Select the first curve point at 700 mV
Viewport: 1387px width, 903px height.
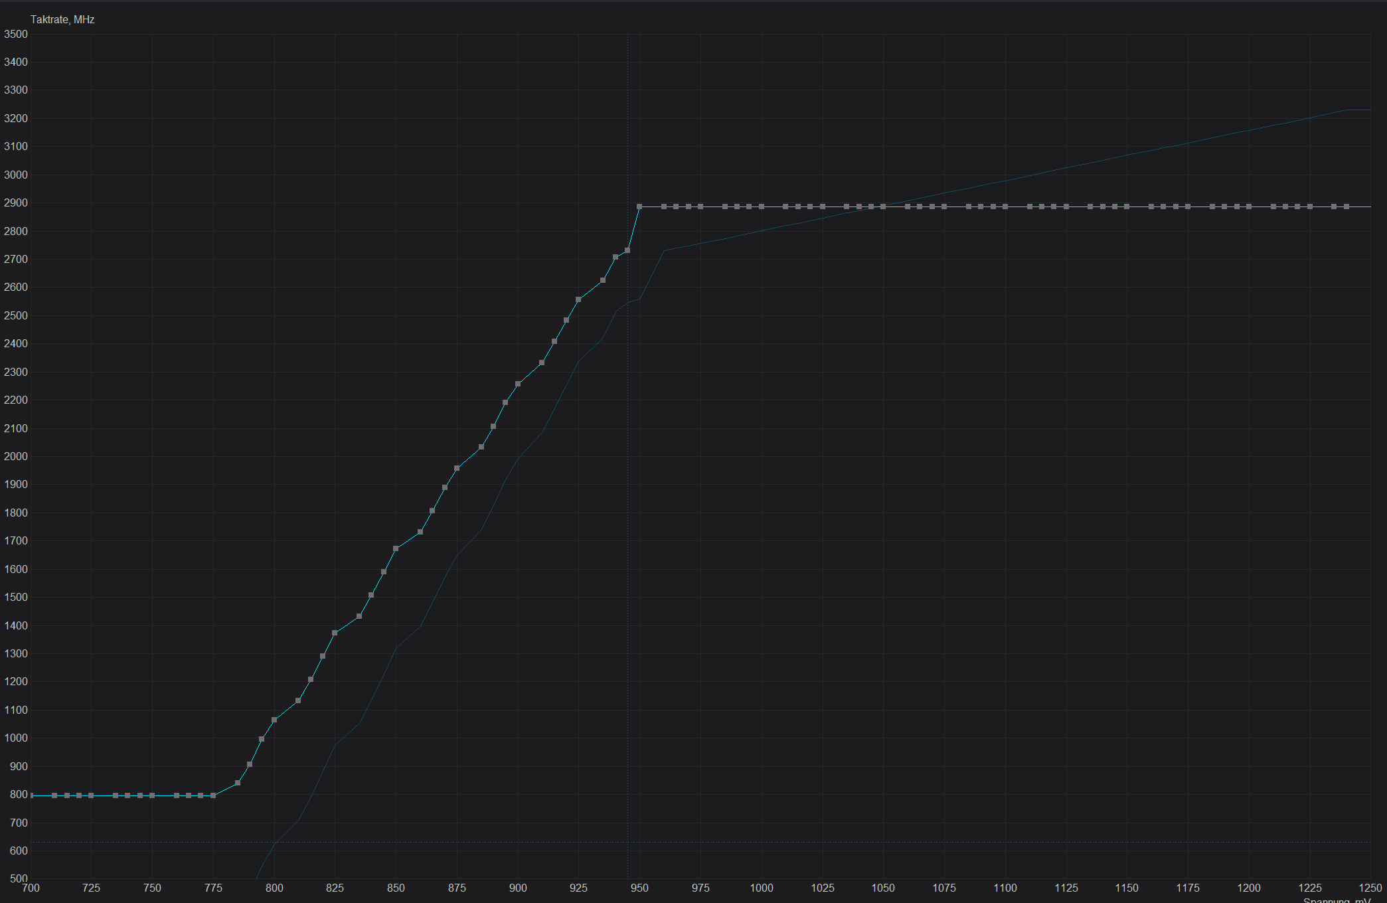point(31,795)
